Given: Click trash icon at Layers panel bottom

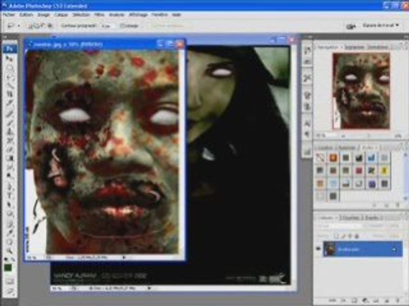Looking at the screenshot, I should (x=397, y=300).
